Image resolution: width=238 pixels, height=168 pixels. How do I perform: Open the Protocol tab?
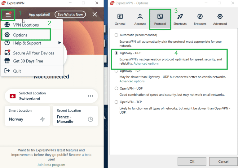tap(160, 19)
